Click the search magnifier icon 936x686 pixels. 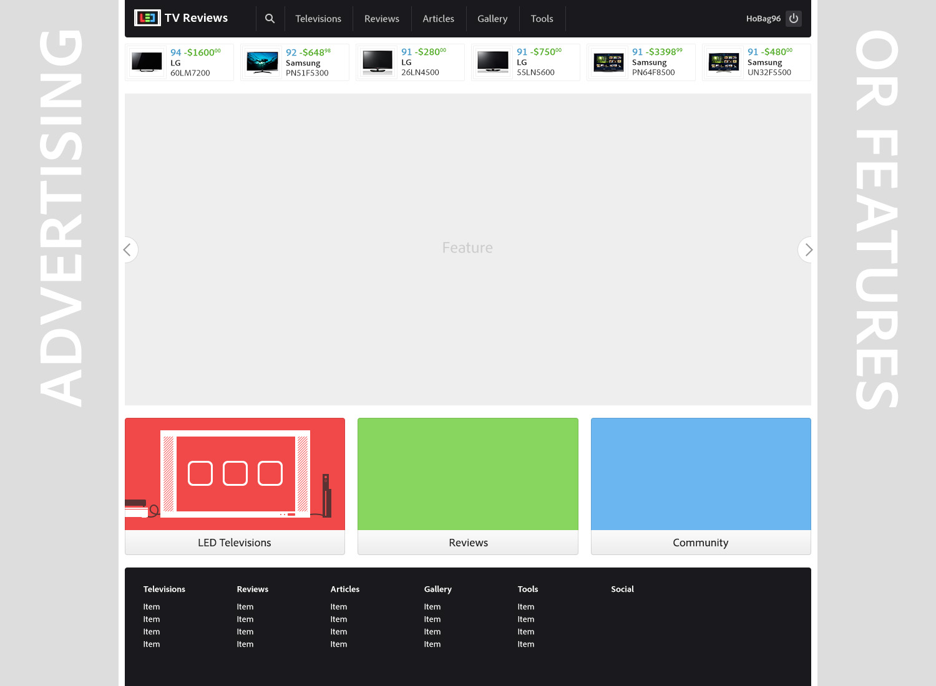point(270,19)
